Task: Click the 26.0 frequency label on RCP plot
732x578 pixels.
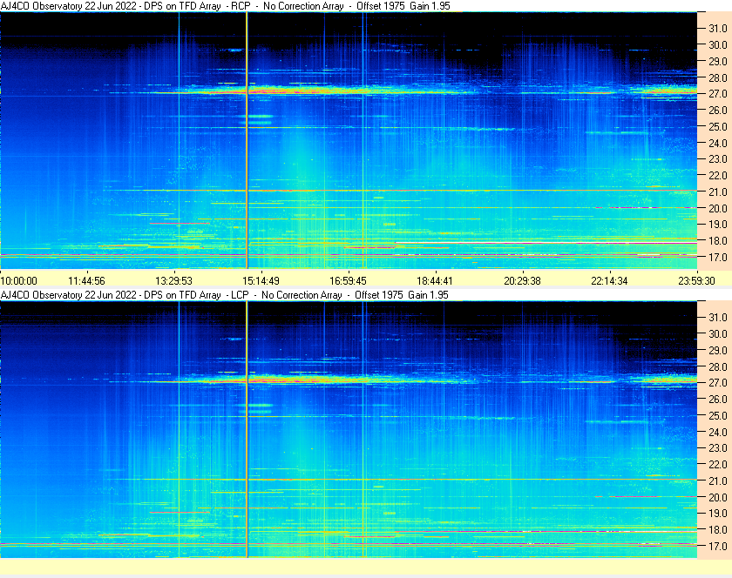Action: 718,110
